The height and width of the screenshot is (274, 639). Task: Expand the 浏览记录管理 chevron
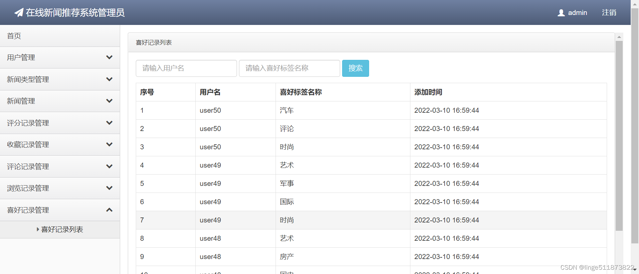click(x=109, y=188)
